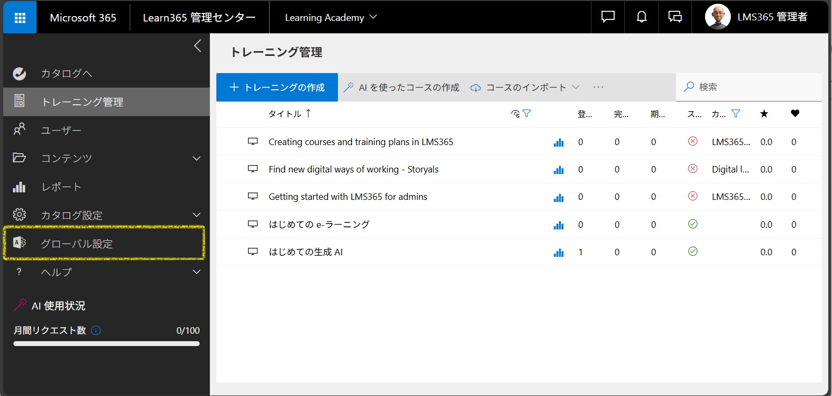The image size is (832, 396).
Task: Click the コンテンツ folder icon
Action: [x=19, y=158]
